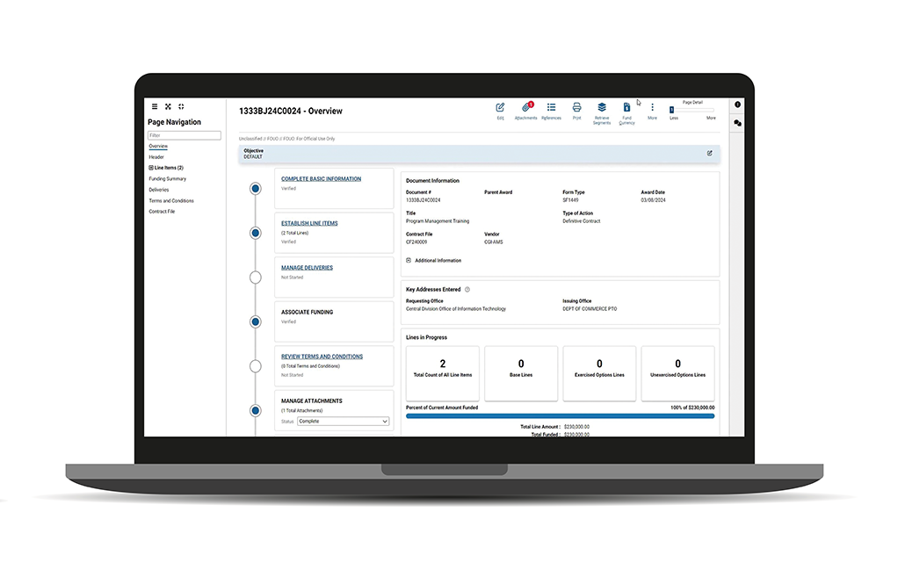Click the expand-all arrows icon in sidebar
Image resolution: width=905 pixels, height=577 pixels.
[168, 106]
